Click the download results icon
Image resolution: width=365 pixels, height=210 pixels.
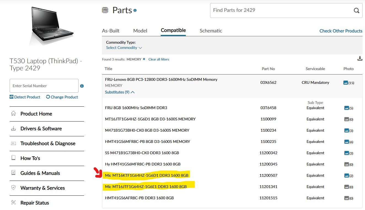click(x=360, y=58)
